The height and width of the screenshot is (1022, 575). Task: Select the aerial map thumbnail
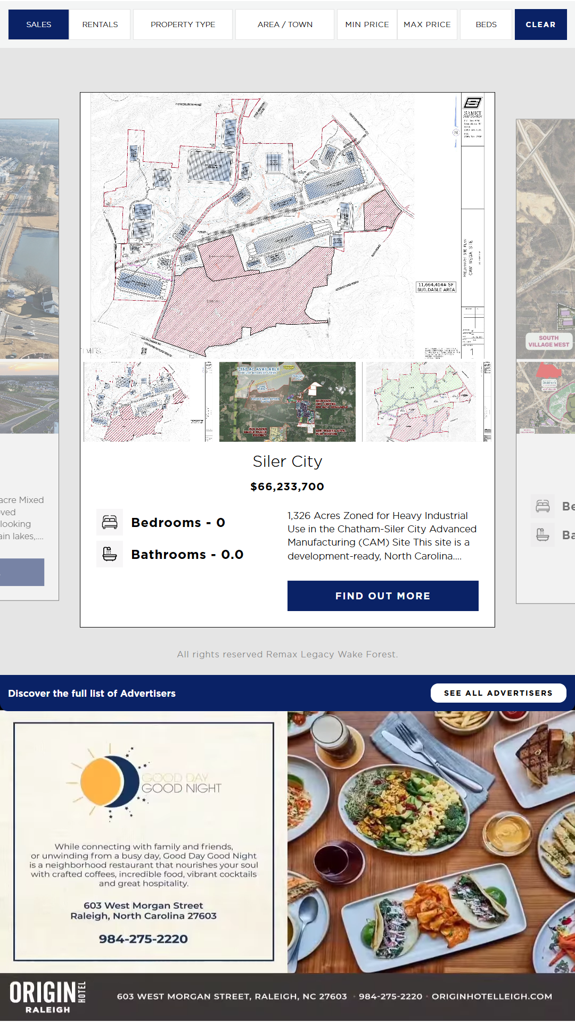tap(287, 402)
